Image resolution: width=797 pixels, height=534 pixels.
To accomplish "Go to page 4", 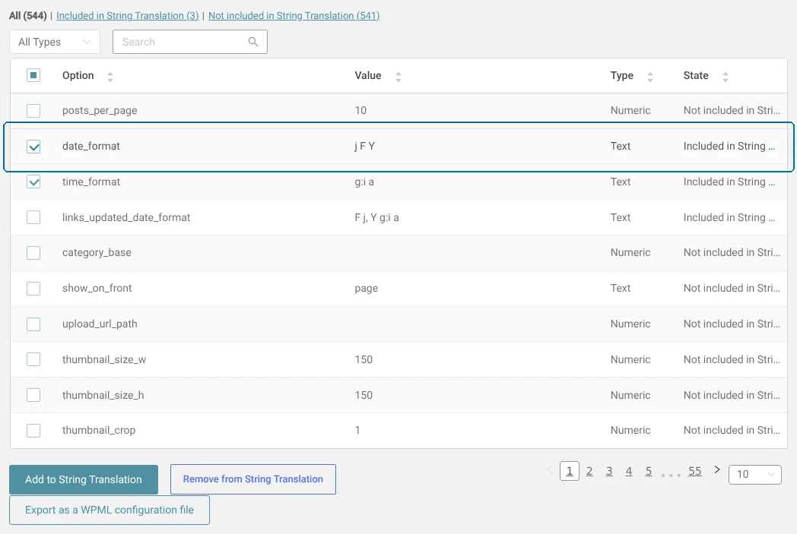I will coord(629,471).
